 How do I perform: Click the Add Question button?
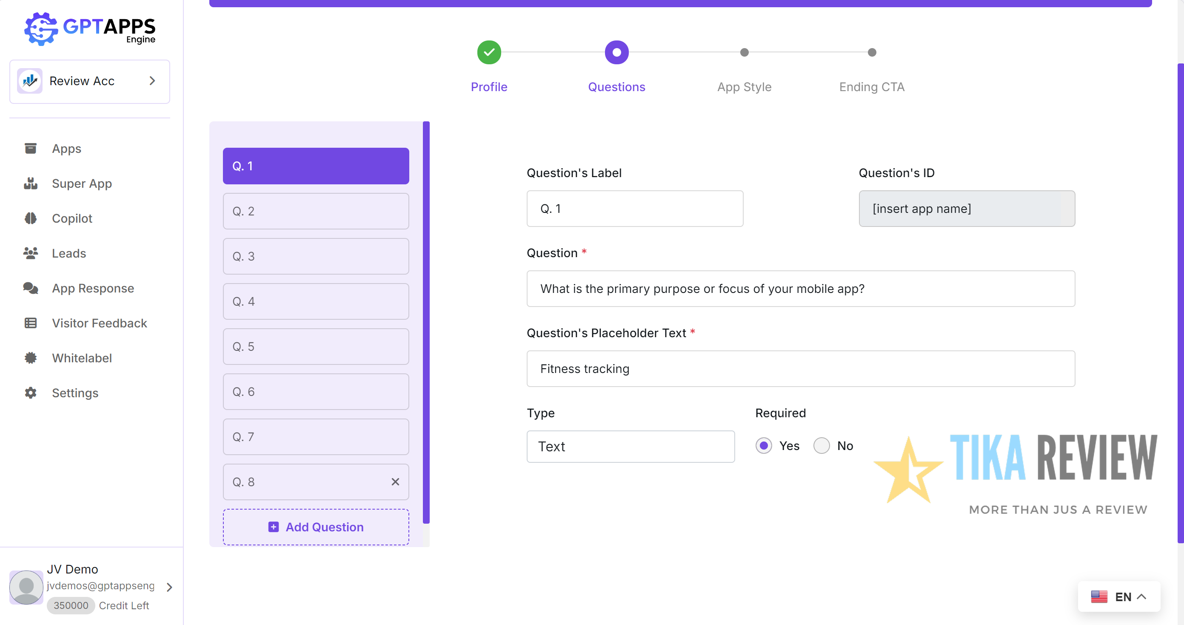[316, 527]
